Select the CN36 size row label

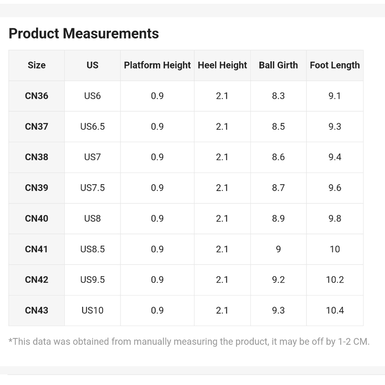(x=37, y=96)
